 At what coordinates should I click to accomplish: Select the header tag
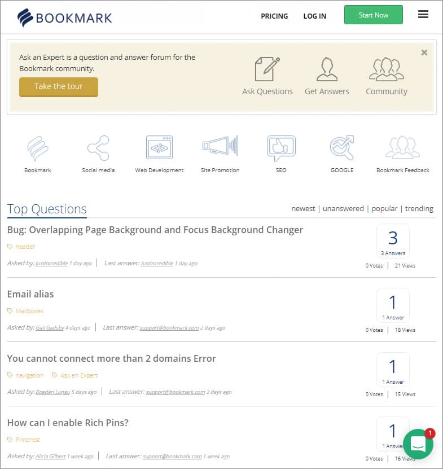pyautogui.click(x=25, y=247)
